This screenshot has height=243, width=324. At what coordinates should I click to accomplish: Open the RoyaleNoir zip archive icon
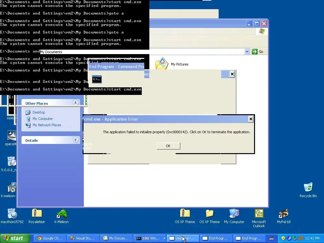(x=37, y=216)
